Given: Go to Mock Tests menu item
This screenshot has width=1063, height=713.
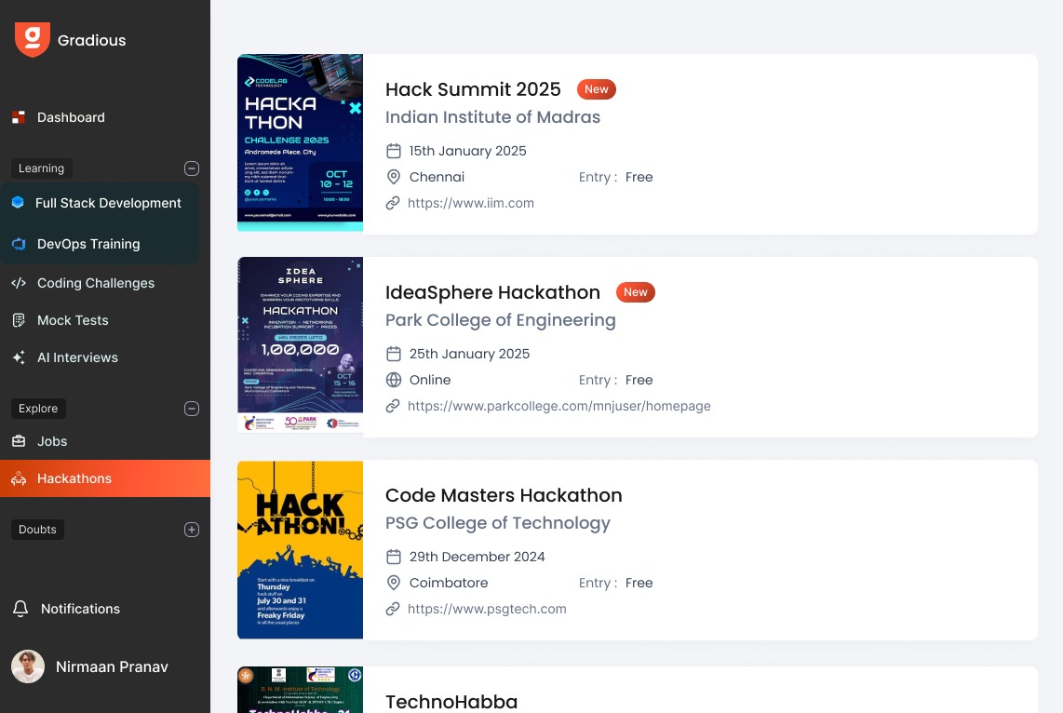Looking at the screenshot, I should coord(73,320).
